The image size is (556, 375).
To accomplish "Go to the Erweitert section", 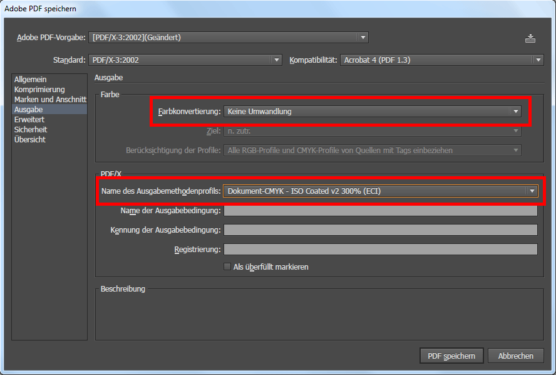I will pyautogui.click(x=29, y=120).
